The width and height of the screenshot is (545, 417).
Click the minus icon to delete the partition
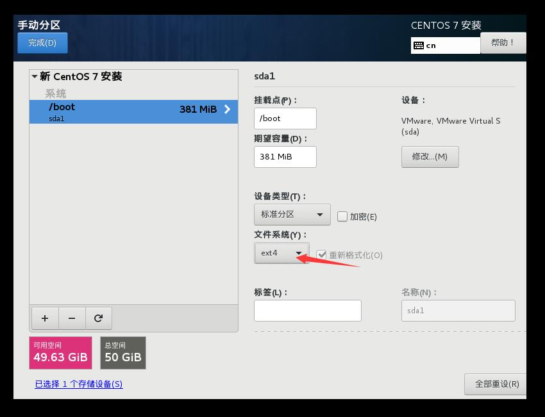coord(72,318)
